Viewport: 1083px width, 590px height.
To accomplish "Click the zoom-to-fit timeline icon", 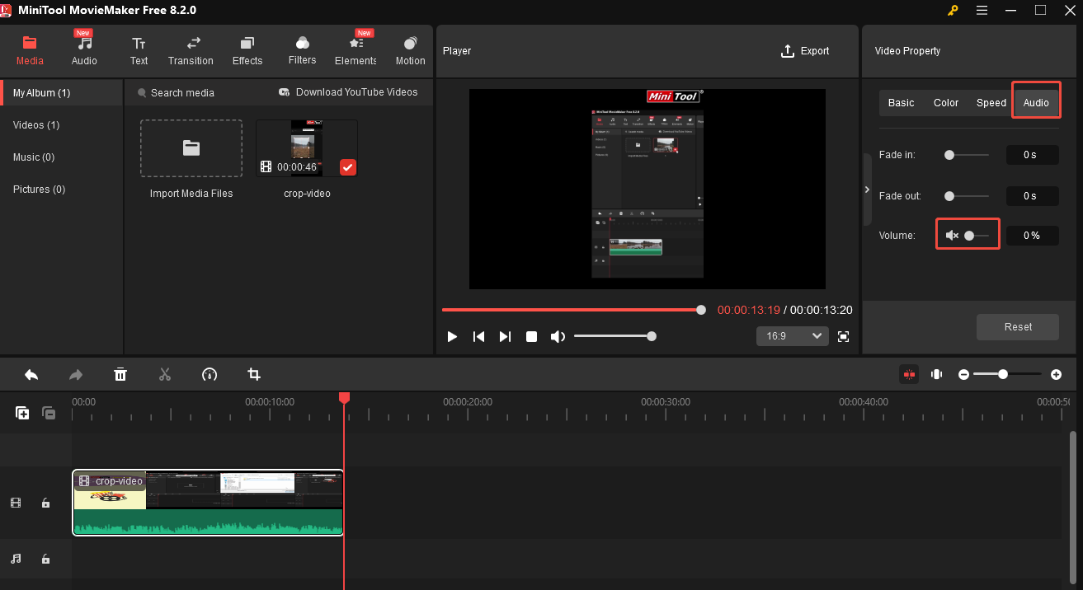I will click(936, 374).
